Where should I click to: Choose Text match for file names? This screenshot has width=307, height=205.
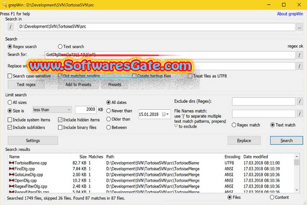(272, 125)
